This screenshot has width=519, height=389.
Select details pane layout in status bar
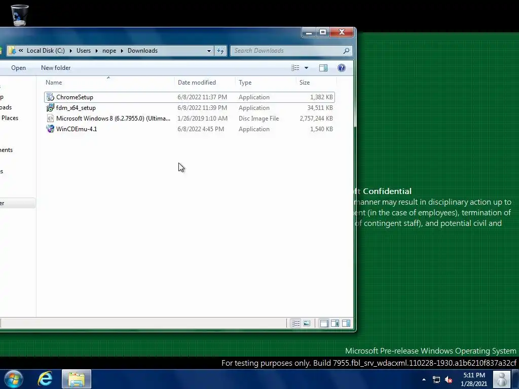(335, 323)
